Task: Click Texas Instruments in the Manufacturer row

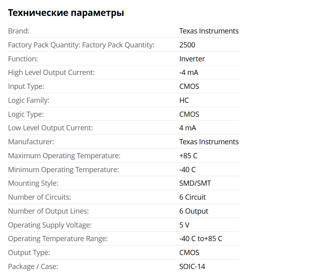Action: [x=209, y=142]
